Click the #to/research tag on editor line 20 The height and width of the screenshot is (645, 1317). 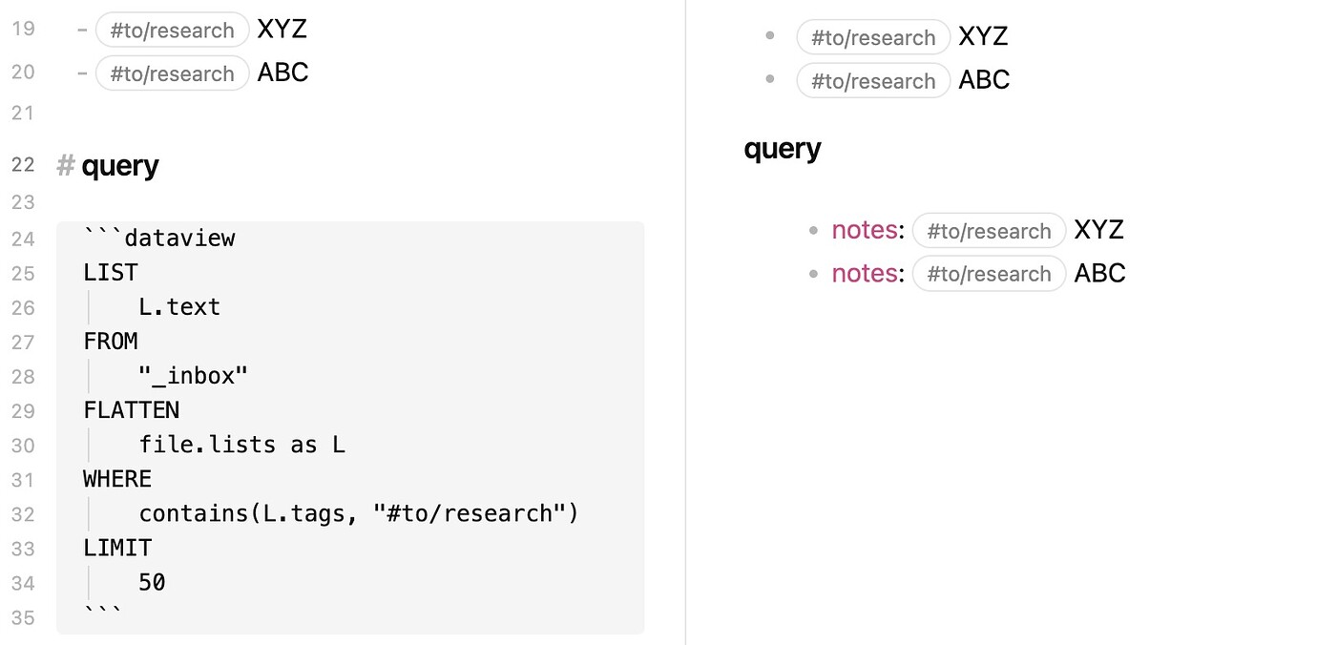[x=172, y=73]
